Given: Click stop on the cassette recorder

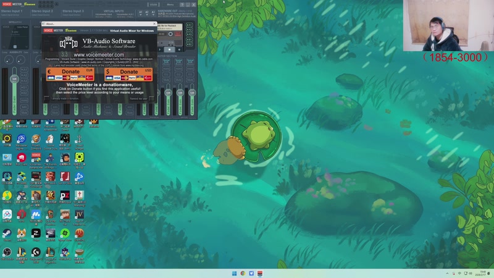Looking at the screenshot, I should click(169, 49).
